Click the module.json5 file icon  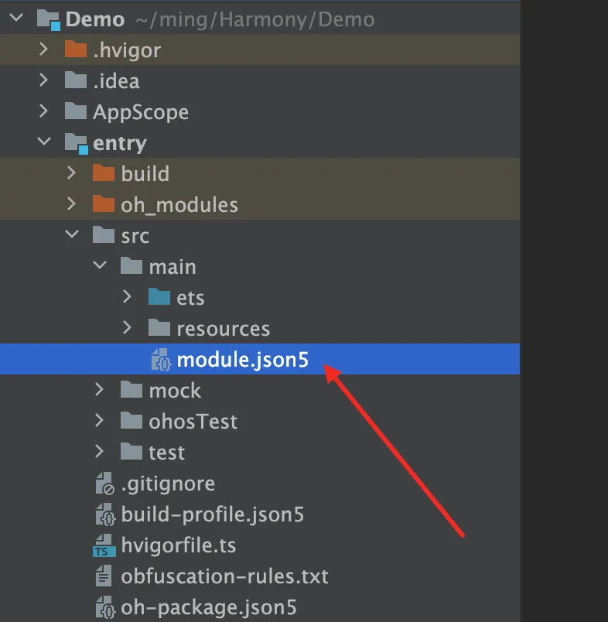(161, 360)
